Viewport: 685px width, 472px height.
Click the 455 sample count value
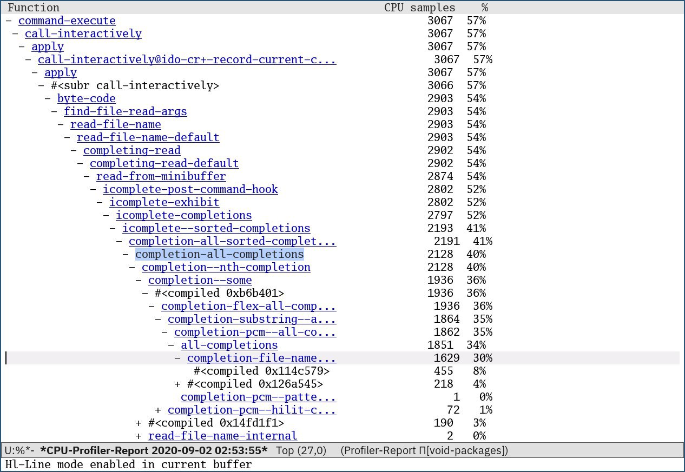click(444, 371)
